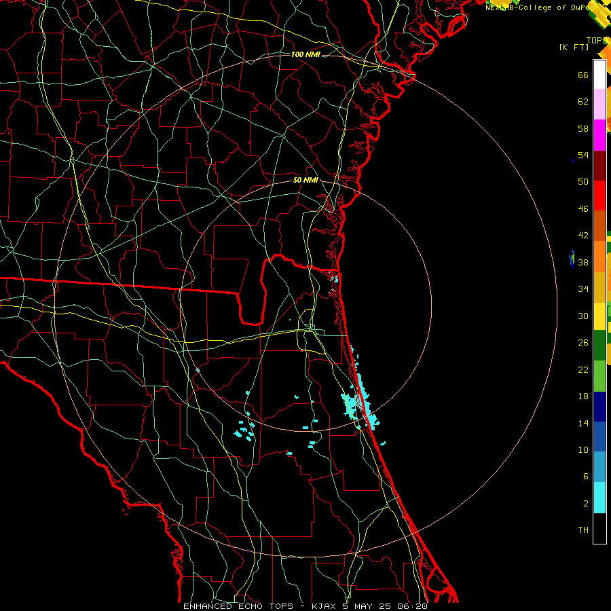The image size is (611, 611).
Task: Pick the gold legend swatch beside 34
Action: [599, 287]
